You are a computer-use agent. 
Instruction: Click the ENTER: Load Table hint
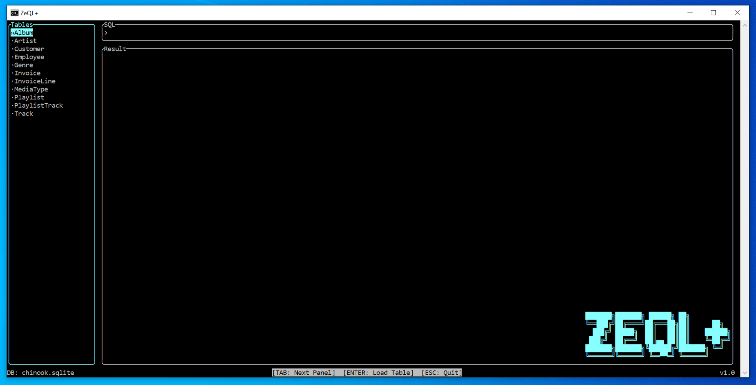(378, 372)
